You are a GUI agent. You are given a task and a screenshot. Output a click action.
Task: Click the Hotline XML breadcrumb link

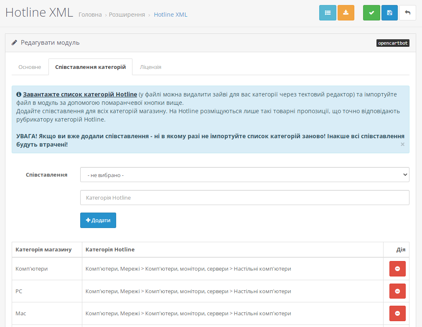170,15
